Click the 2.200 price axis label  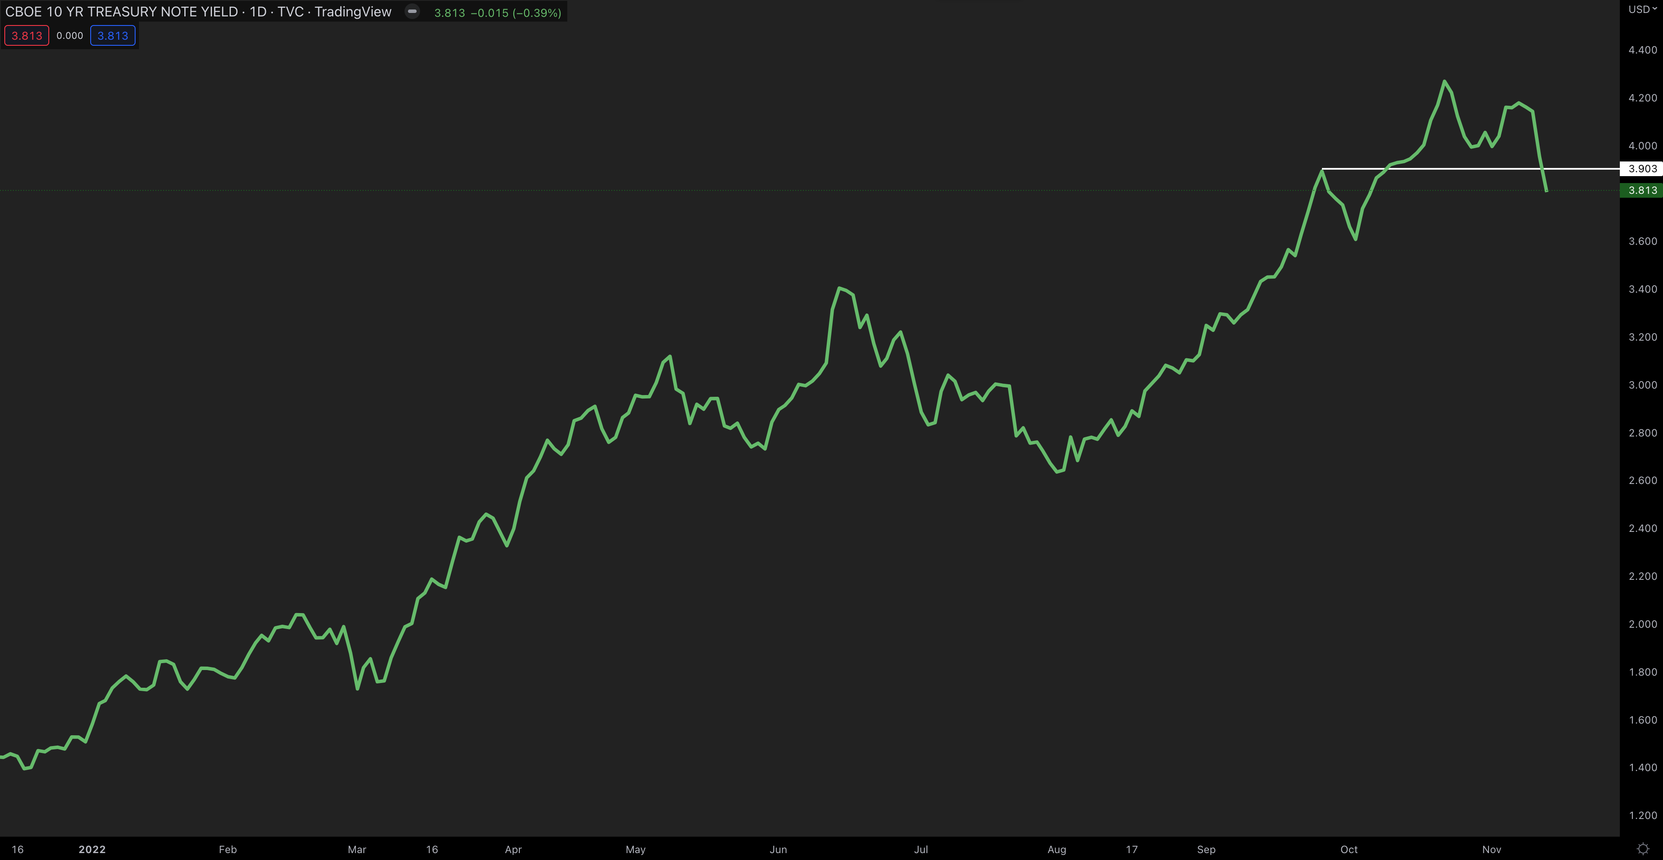coord(1642,576)
